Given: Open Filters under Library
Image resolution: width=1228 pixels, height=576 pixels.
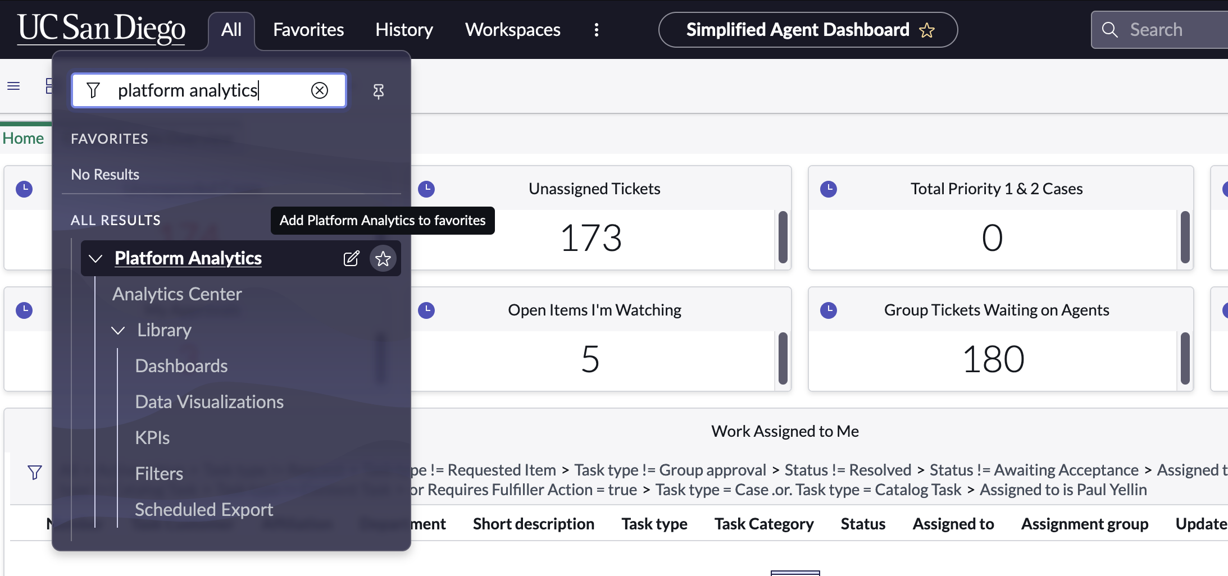Looking at the screenshot, I should (x=159, y=474).
